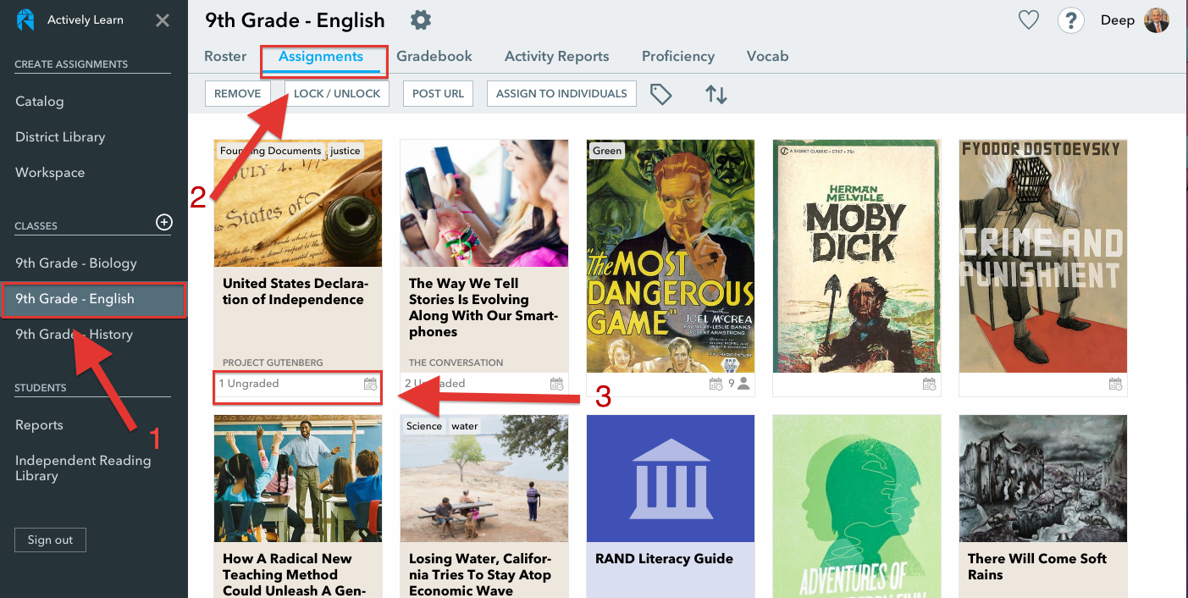Open the green Adventures book cover
The width and height of the screenshot is (1188, 598).
pyautogui.click(x=857, y=507)
